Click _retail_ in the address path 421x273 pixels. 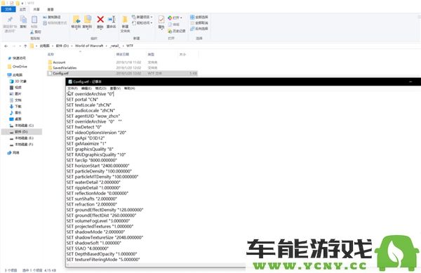[x=114, y=46]
